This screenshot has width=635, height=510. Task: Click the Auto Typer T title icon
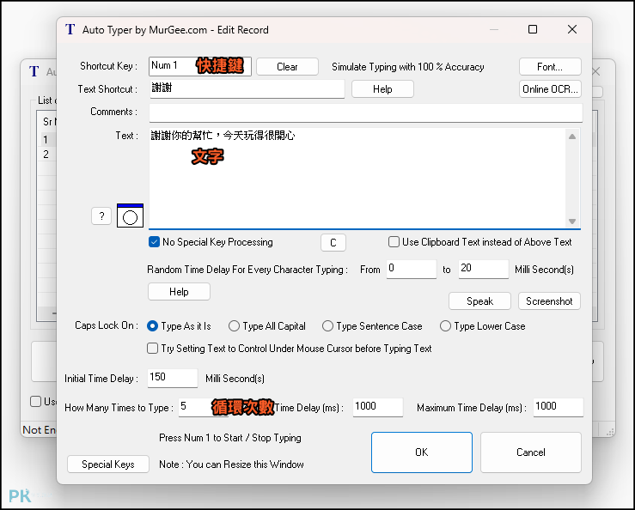tap(70, 29)
